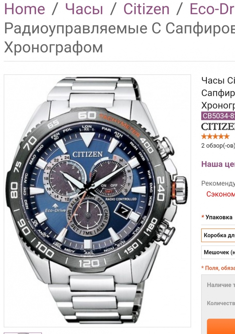Click the Наша цена price label
Screen dimensions: 235x334
click(x=218, y=164)
